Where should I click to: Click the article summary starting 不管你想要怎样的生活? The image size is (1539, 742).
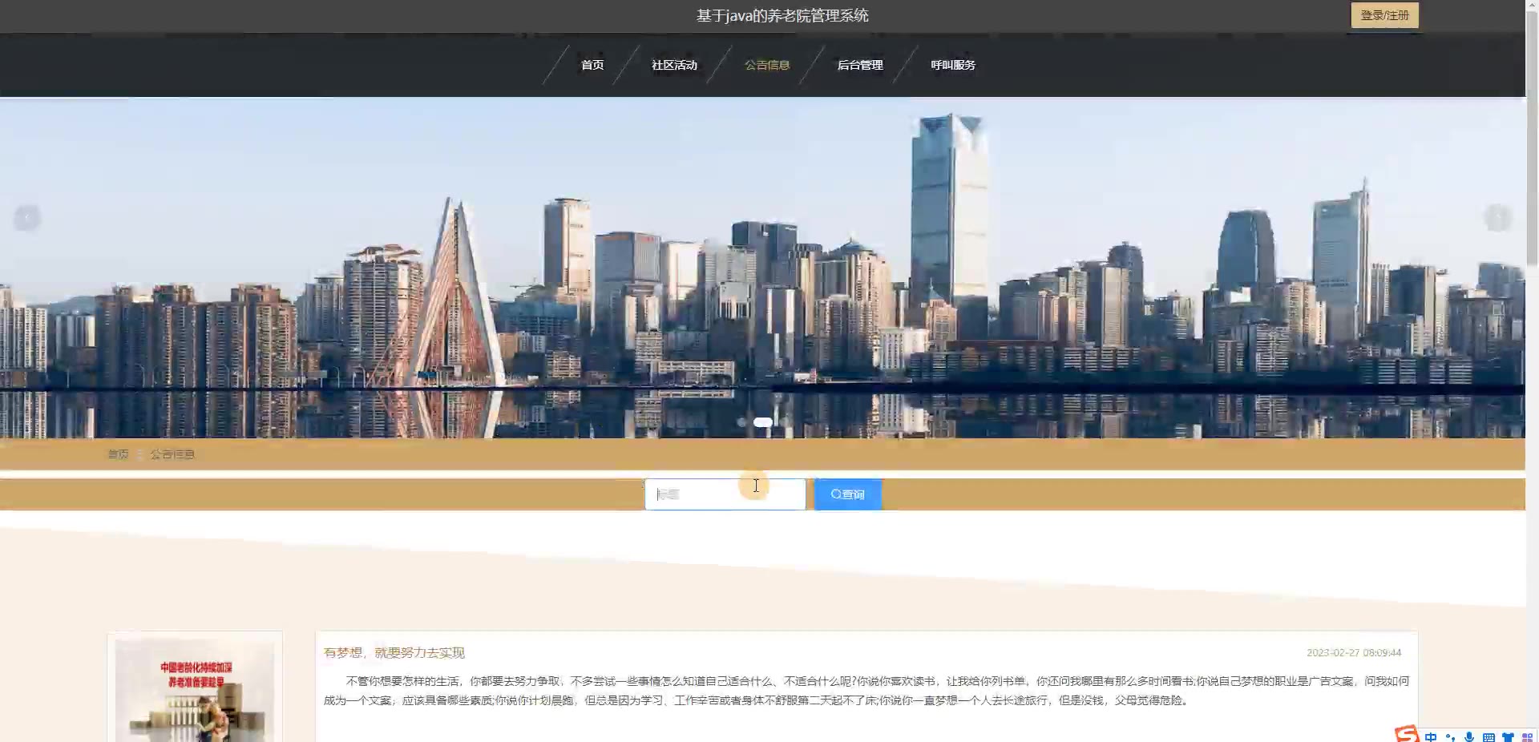pyautogui.click(x=866, y=691)
